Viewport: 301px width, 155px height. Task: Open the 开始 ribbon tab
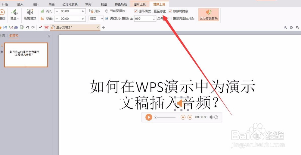coord(5,4)
